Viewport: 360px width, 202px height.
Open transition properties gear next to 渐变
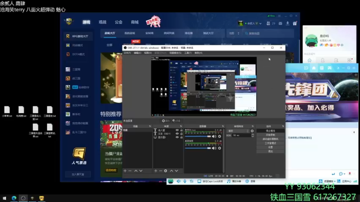tap(252, 131)
